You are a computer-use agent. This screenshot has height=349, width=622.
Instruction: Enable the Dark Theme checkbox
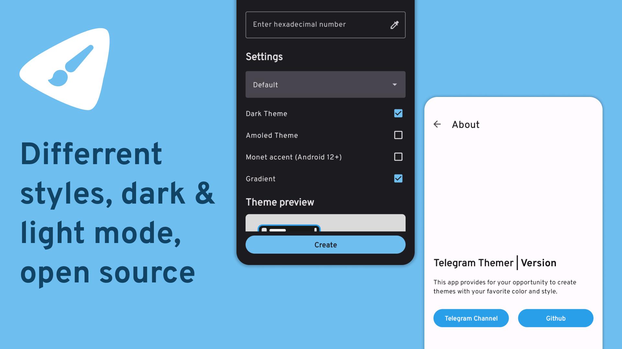398,113
